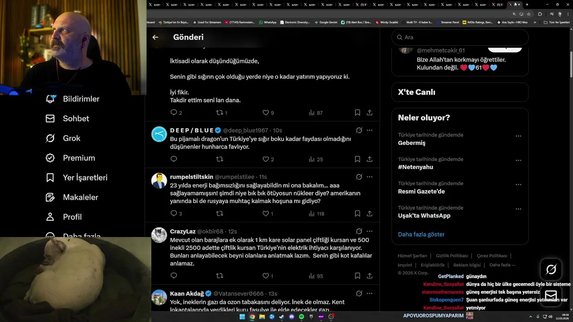The width and height of the screenshot is (573, 322).
Task: Bookmark rumpelstiltskin's post
Action: (357, 214)
